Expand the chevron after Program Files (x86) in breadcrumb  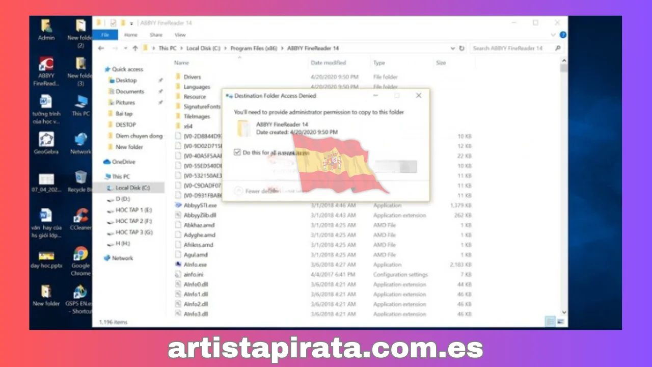pos(283,48)
